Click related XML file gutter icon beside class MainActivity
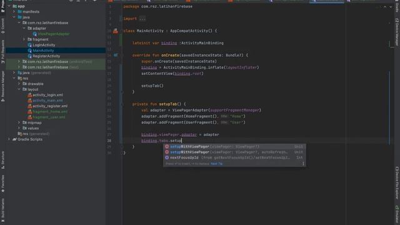 pos(116,31)
